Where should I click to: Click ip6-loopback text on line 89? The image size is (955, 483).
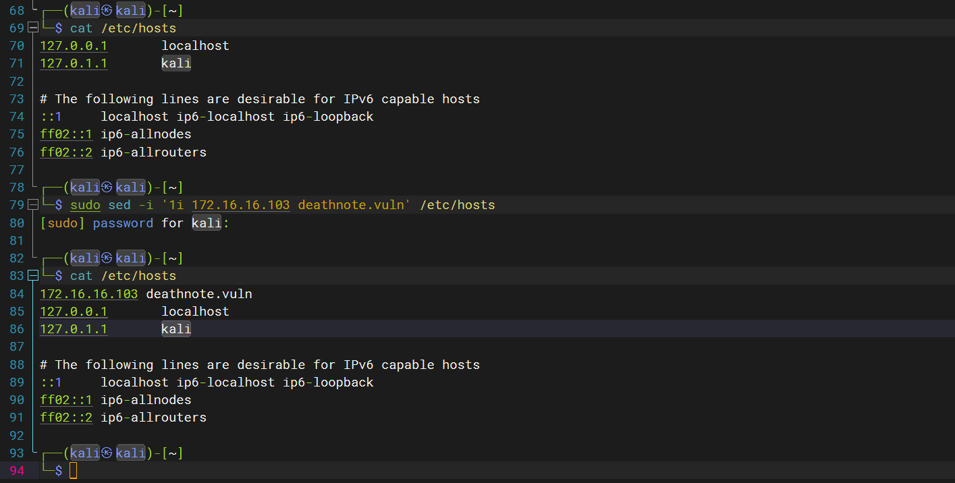click(328, 382)
